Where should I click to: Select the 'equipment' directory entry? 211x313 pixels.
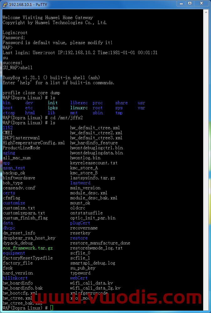[x=14, y=253]
